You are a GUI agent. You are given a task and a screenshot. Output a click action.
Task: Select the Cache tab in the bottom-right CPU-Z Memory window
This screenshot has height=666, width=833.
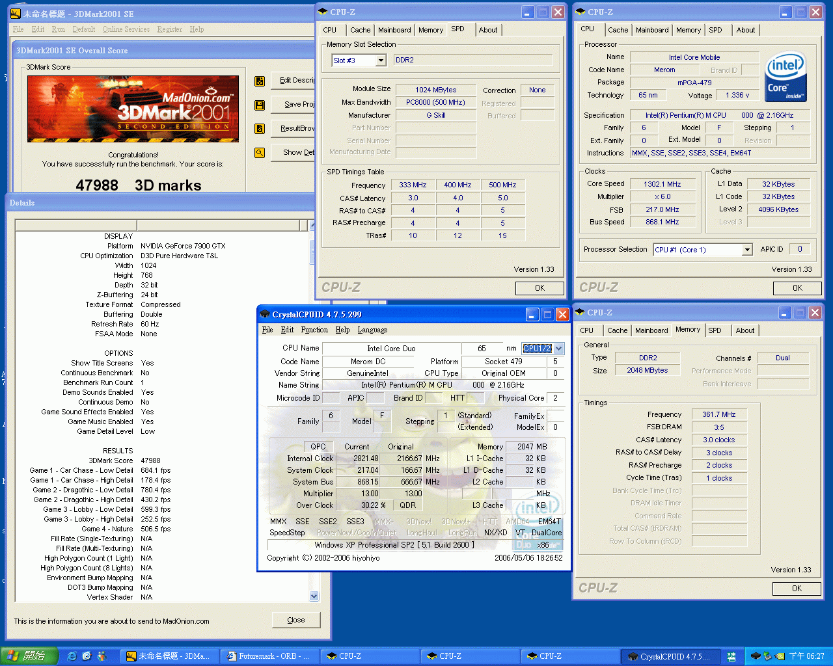pyautogui.click(x=618, y=330)
